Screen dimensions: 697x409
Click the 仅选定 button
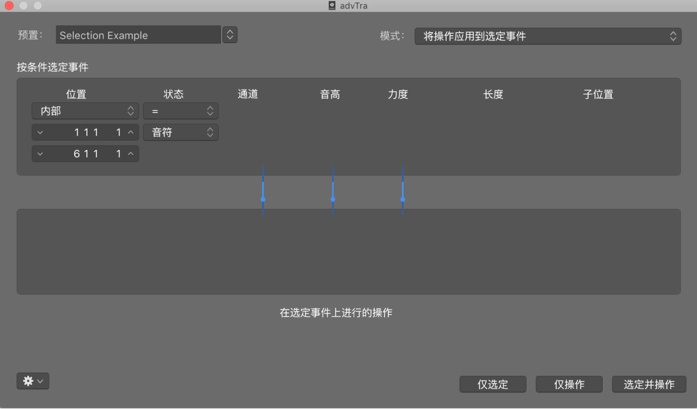(492, 384)
